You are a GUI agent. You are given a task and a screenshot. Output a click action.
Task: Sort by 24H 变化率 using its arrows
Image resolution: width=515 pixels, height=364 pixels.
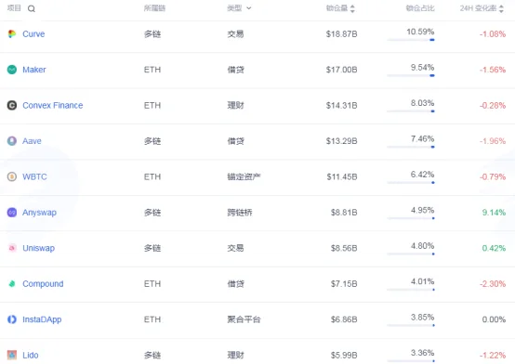(x=501, y=8)
